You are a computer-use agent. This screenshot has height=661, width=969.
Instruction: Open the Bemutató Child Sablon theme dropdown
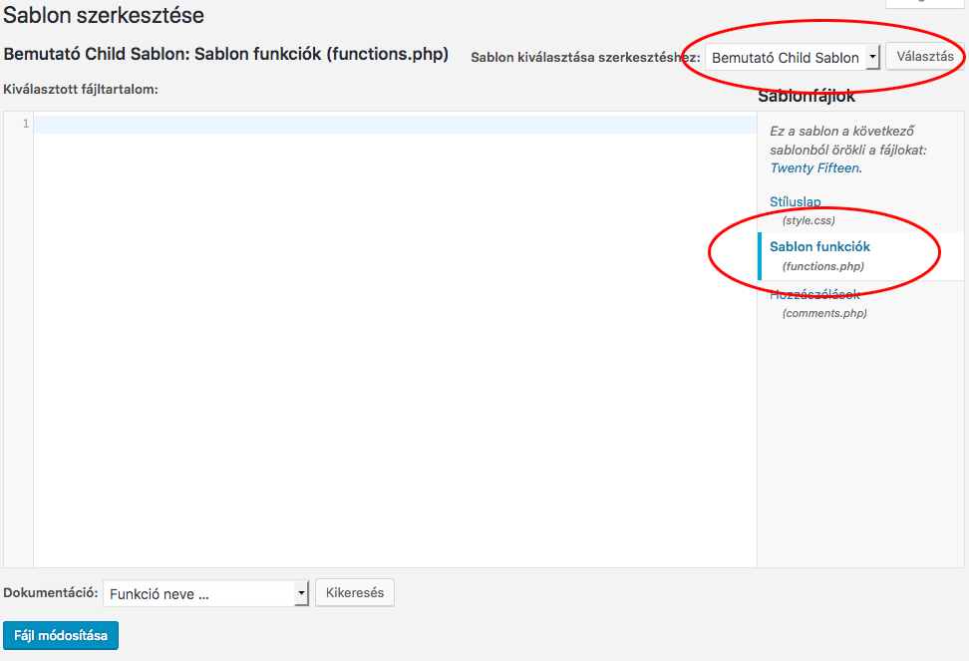point(785,58)
